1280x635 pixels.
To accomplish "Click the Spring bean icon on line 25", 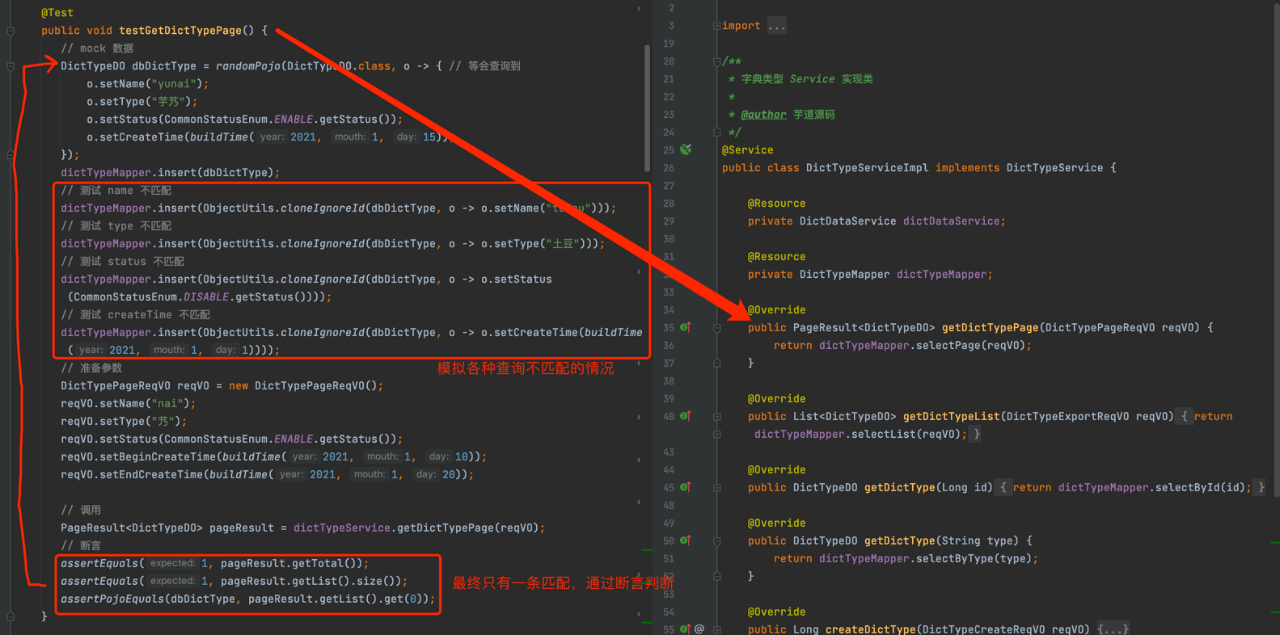I will [x=686, y=149].
